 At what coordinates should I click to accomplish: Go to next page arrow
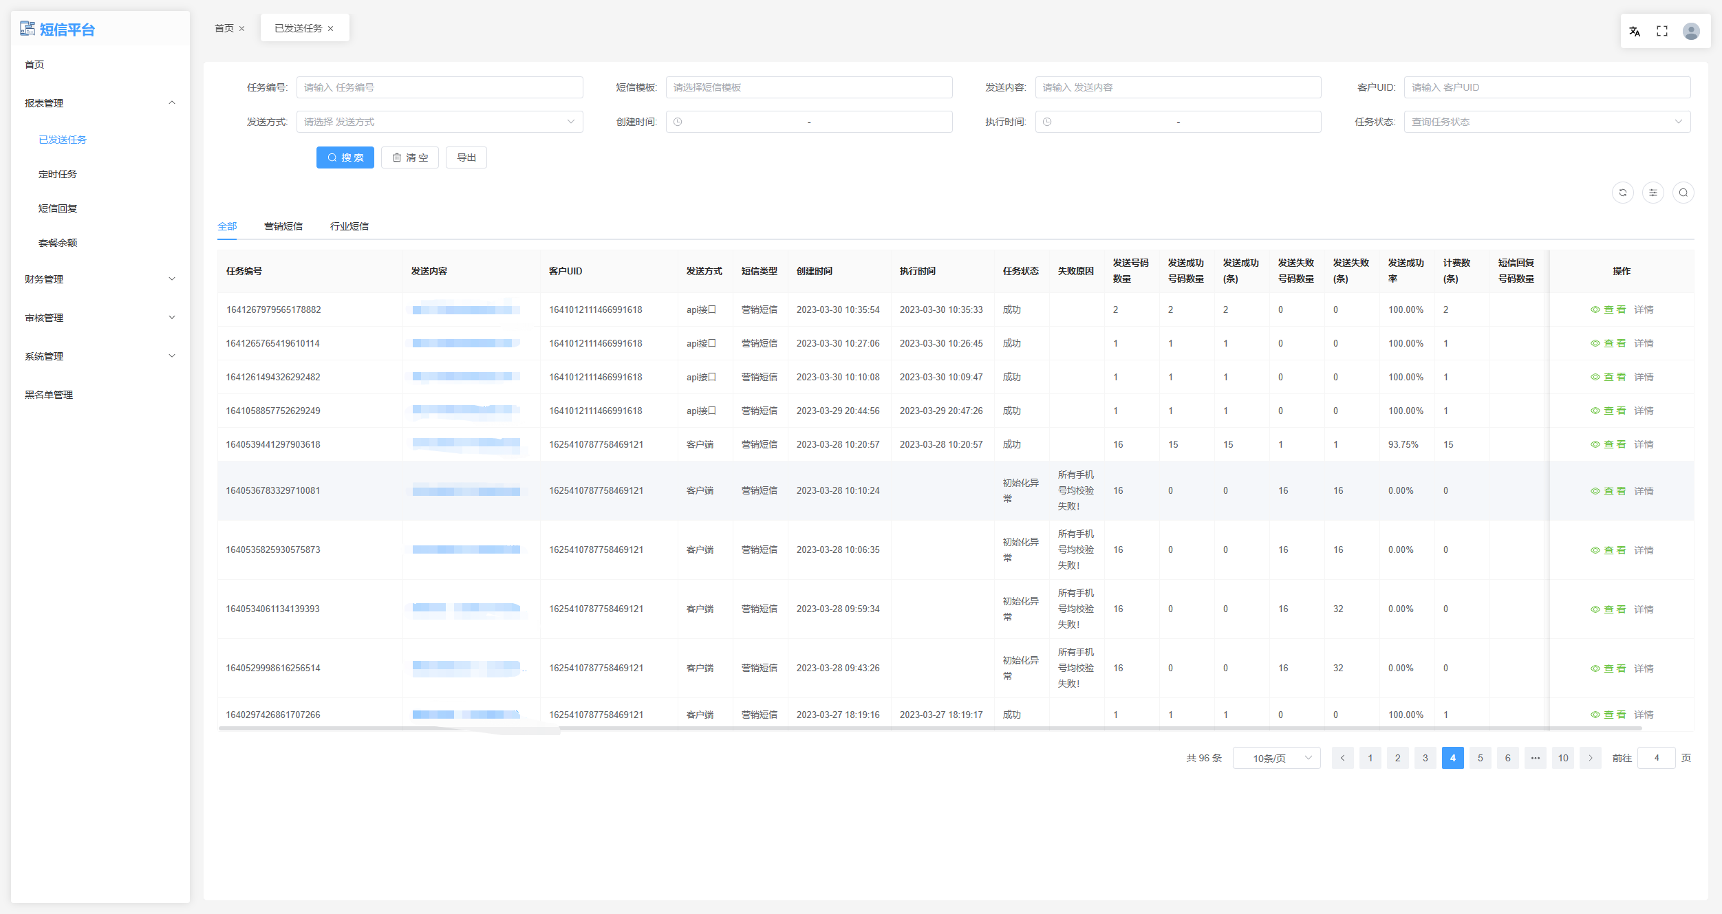1591,758
